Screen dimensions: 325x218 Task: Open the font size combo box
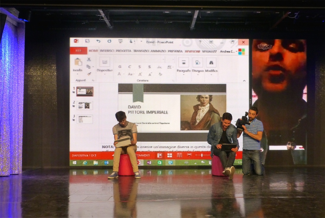pos(170,60)
